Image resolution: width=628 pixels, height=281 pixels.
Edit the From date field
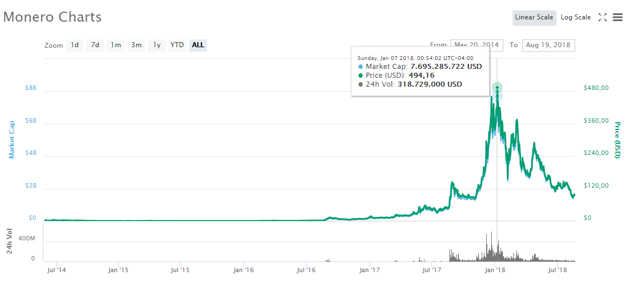coord(477,45)
